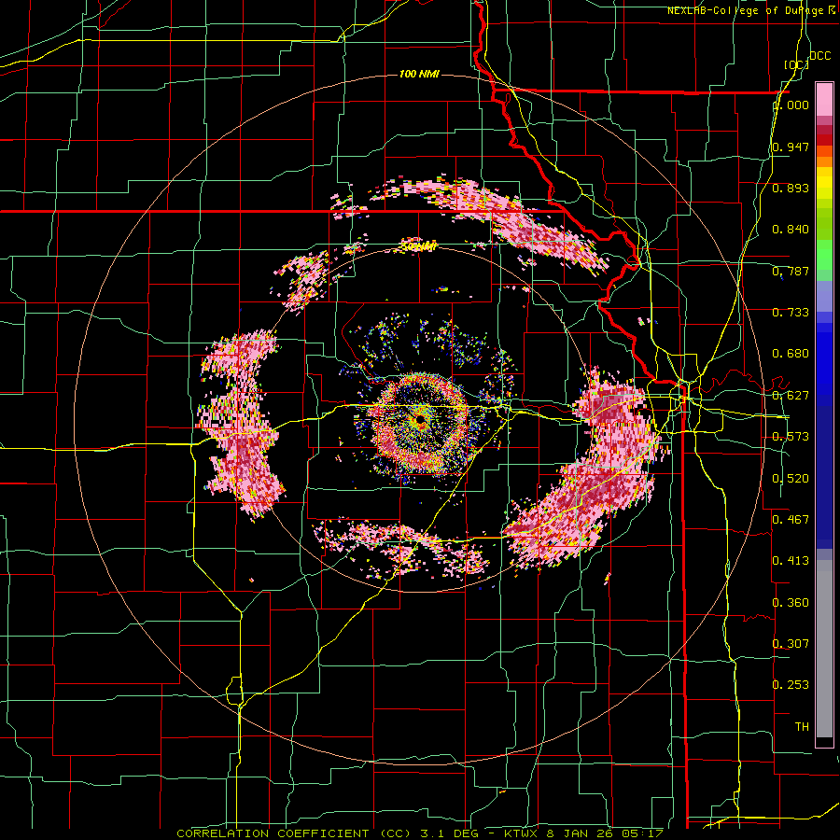Click the 0.520 legend value
Screen dimensions: 840x840
coord(791,479)
